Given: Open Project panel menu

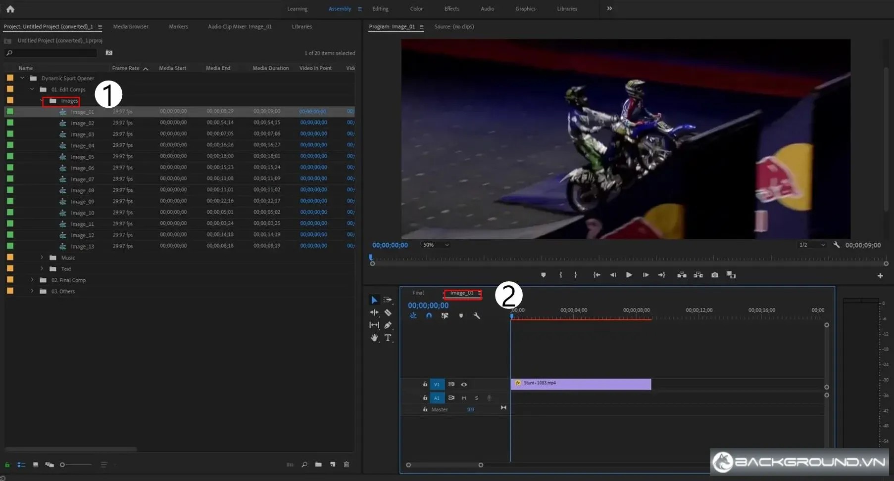Looking at the screenshot, I should point(100,27).
